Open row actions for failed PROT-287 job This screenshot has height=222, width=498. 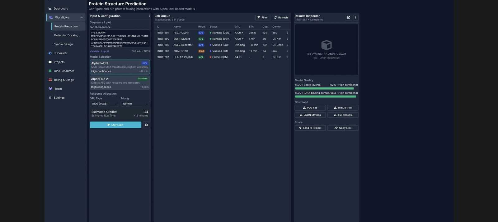pos(287,57)
